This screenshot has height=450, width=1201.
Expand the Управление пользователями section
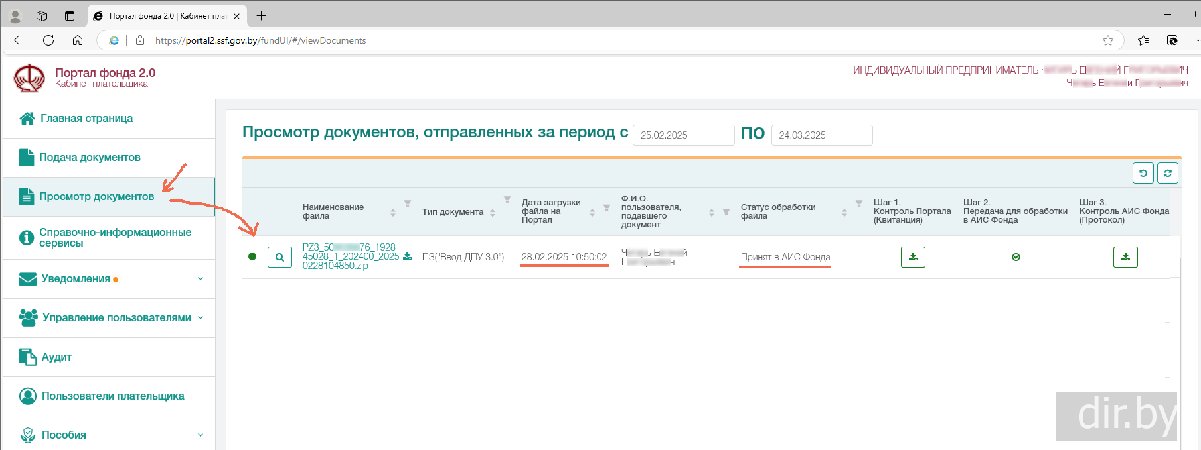click(x=200, y=318)
